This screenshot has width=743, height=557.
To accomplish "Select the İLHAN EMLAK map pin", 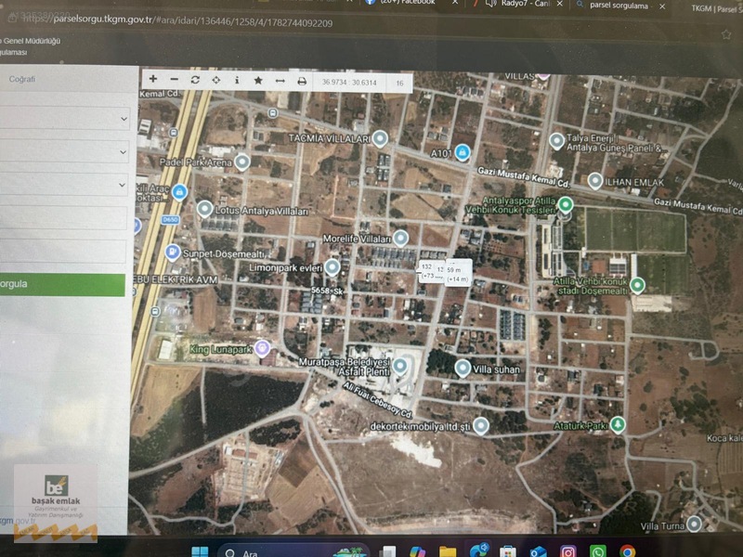I will pyautogui.click(x=595, y=181).
